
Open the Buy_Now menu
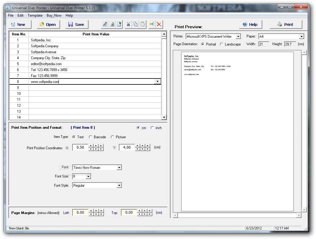pyautogui.click(x=54, y=15)
